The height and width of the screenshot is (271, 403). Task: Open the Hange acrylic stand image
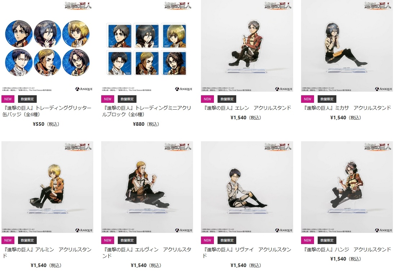347,187
